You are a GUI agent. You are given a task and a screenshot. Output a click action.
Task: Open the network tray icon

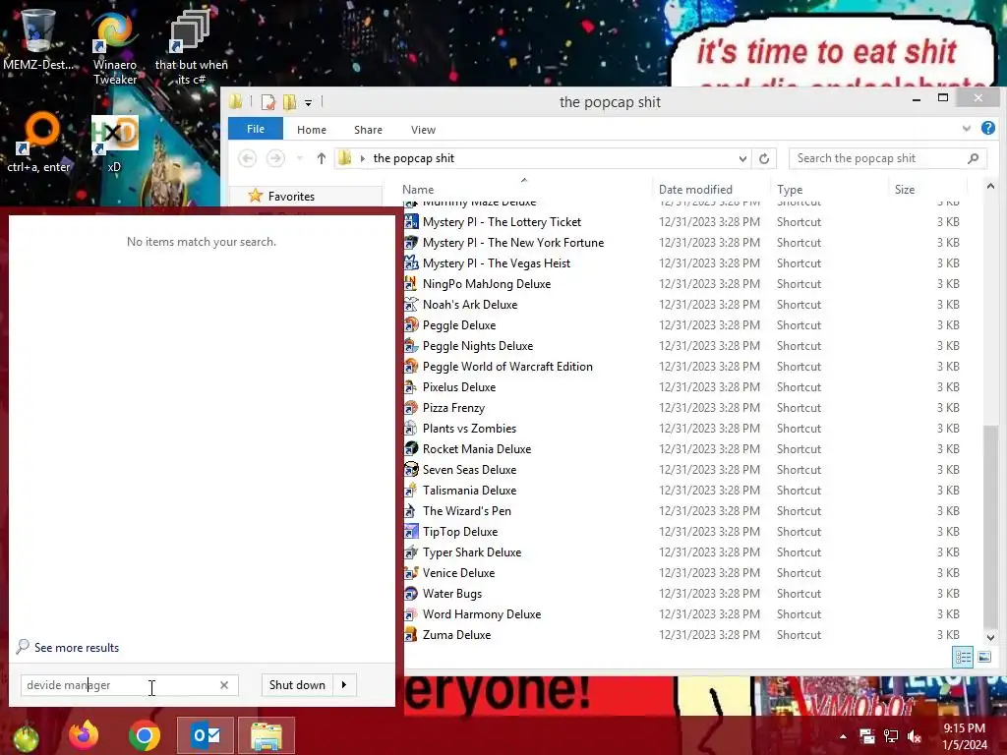tap(891, 736)
